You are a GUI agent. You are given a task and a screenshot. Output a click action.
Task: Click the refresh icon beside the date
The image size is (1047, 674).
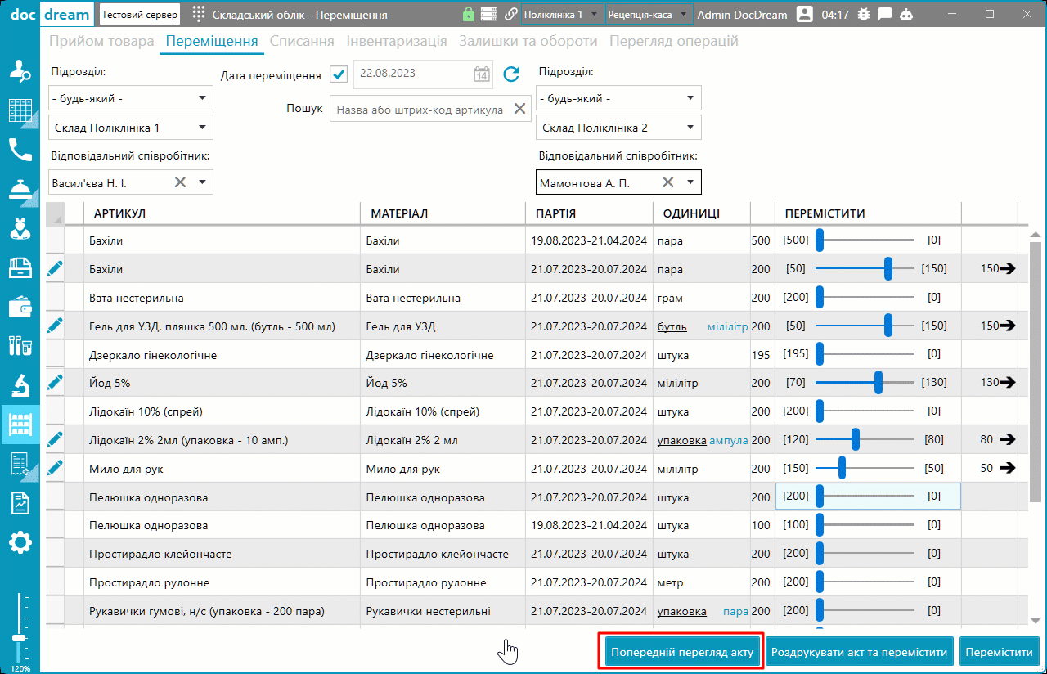(511, 74)
